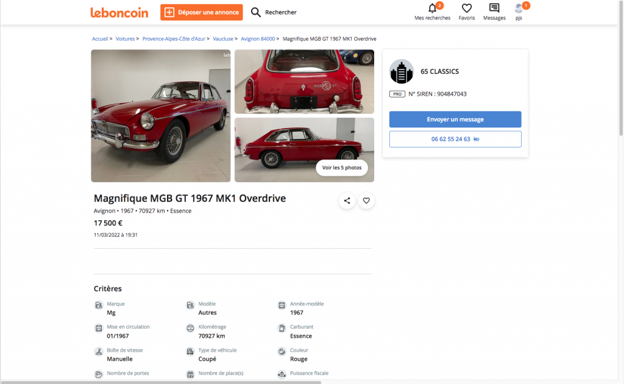This screenshot has width=624, height=384.
Task: Click the Type de véhicule icon
Action: click(190, 351)
